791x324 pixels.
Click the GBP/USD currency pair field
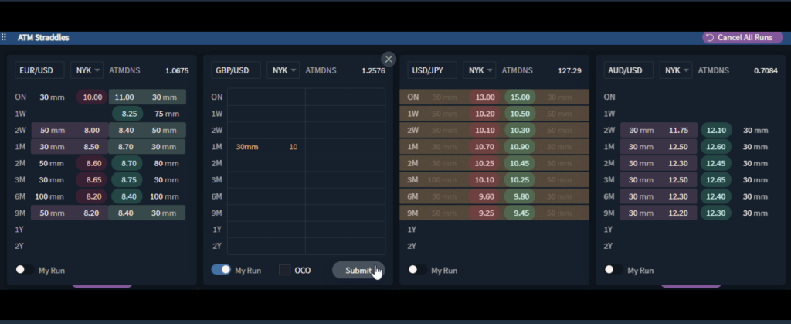pyautogui.click(x=236, y=70)
